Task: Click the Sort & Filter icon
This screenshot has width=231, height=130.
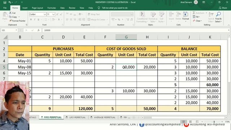Action: click(211, 17)
